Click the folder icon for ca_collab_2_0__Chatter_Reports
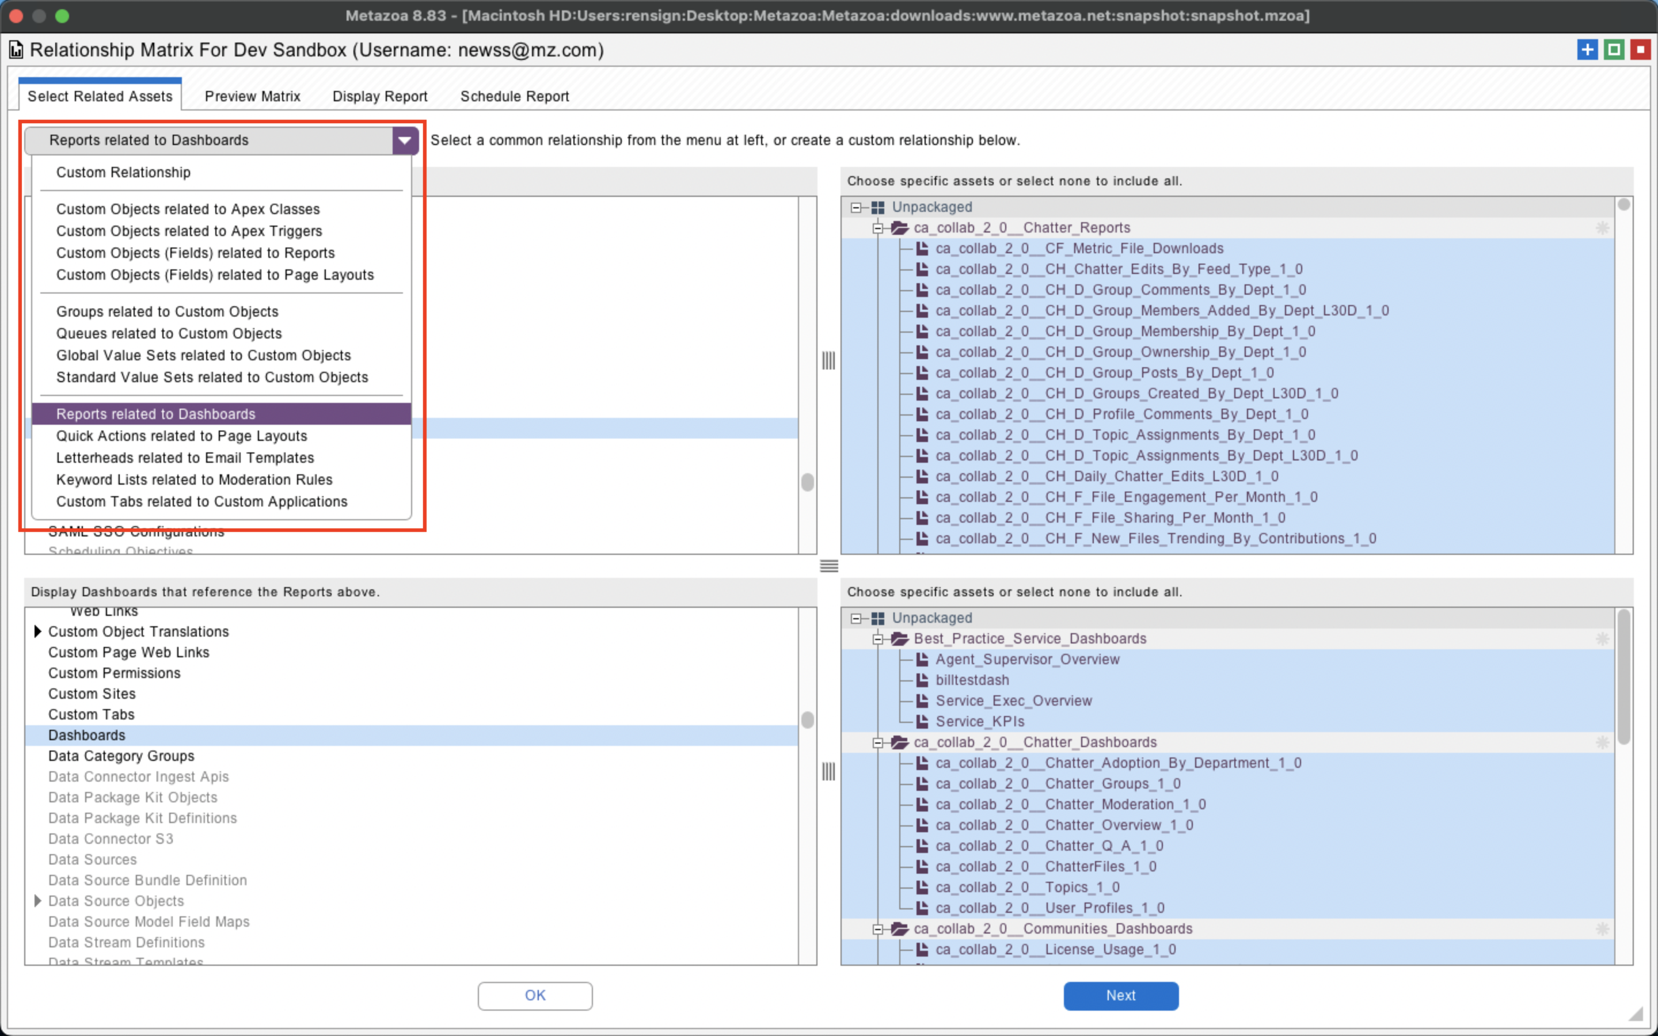The image size is (1658, 1036). coord(900,228)
